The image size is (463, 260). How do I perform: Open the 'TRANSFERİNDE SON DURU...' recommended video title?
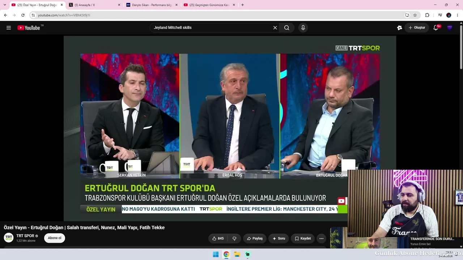point(432,239)
